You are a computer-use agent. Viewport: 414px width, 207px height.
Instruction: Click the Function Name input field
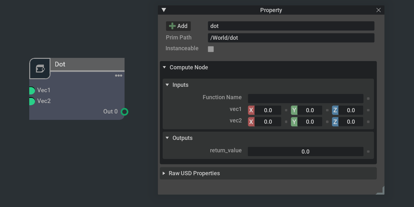305,99
